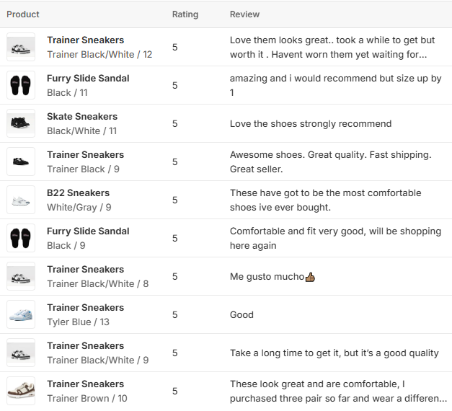Open the B22 Sneakers product link
The width and height of the screenshot is (452, 411).
tap(78, 193)
